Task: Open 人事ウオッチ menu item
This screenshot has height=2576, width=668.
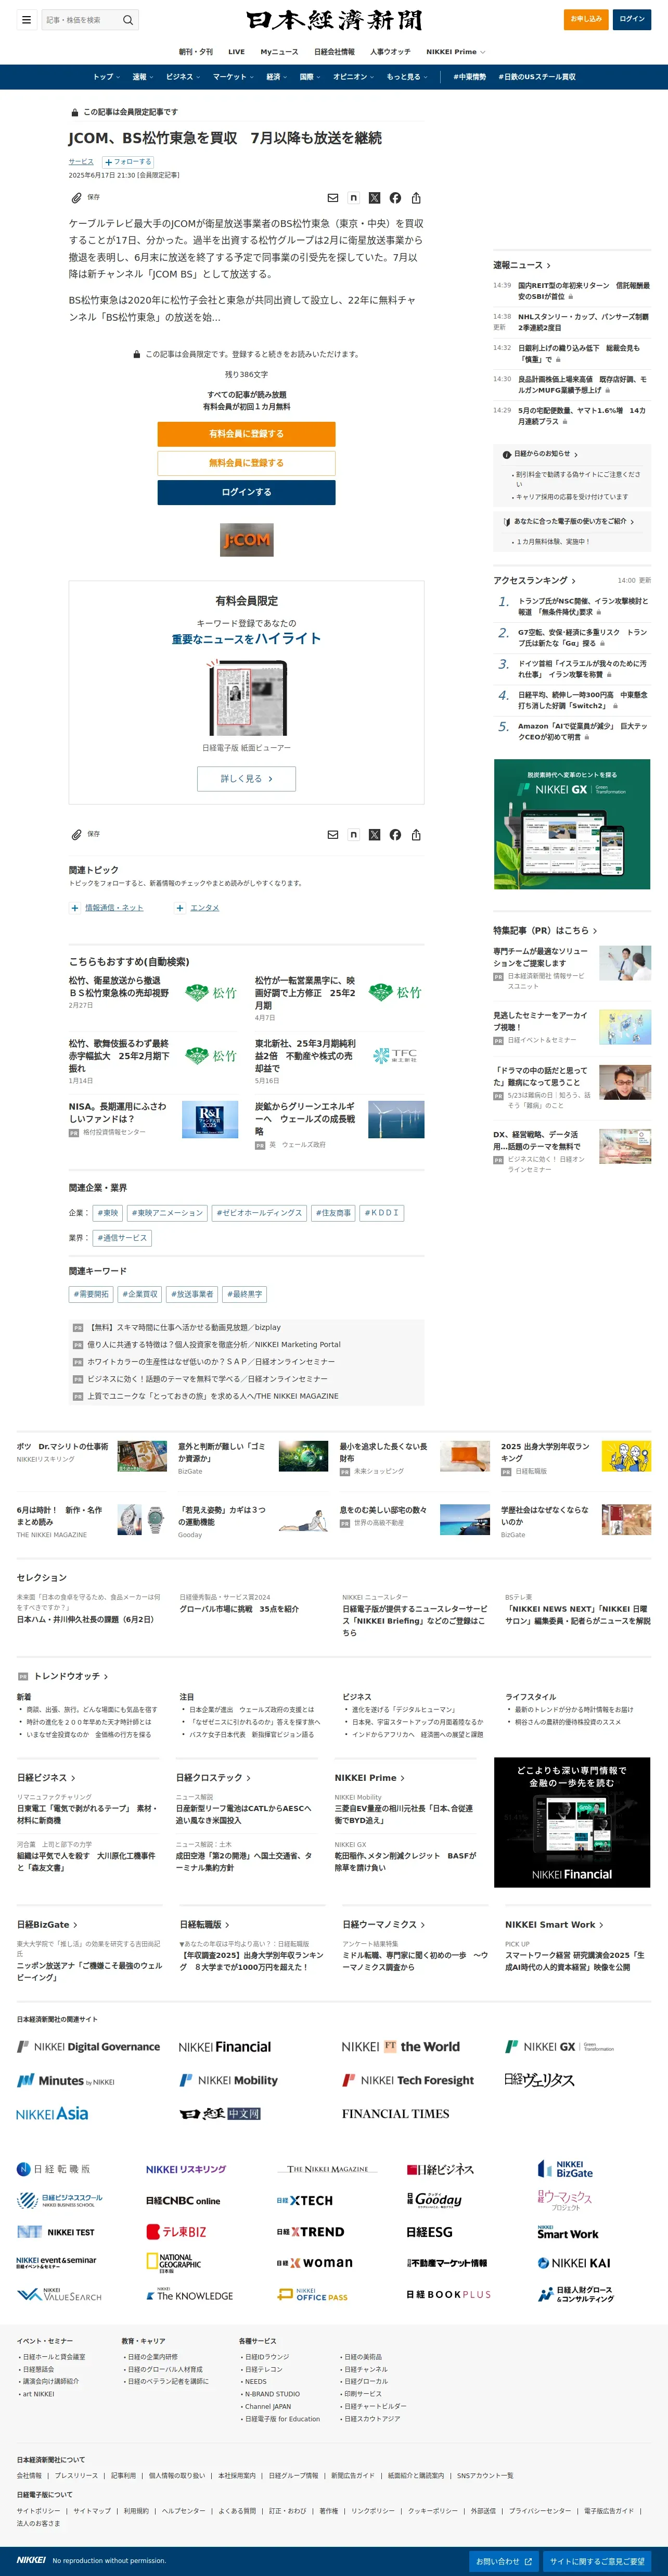Action: point(390,52)
